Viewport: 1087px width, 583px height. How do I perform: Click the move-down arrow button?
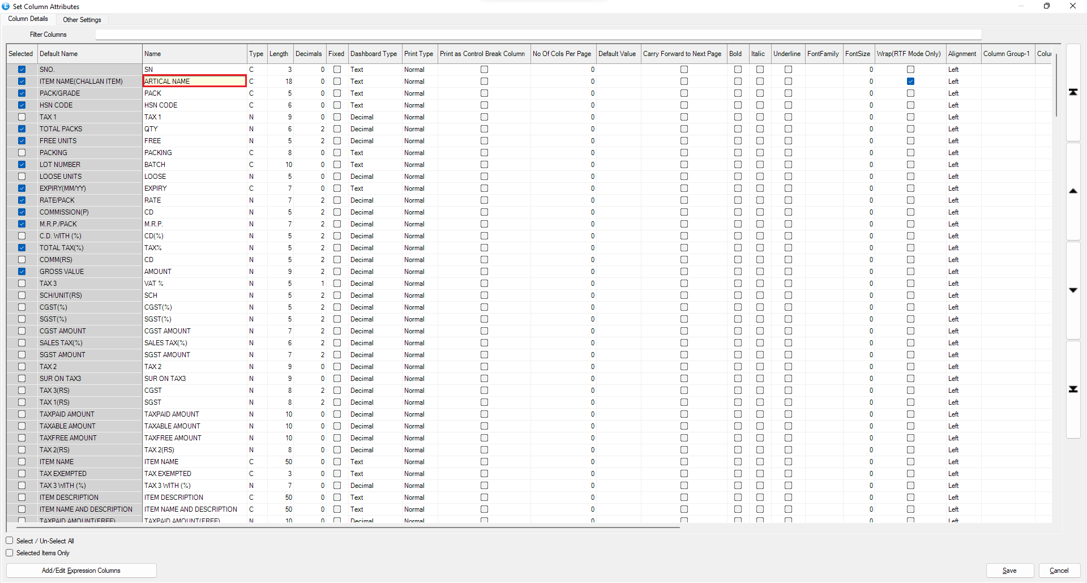[x=1073, y=290]
